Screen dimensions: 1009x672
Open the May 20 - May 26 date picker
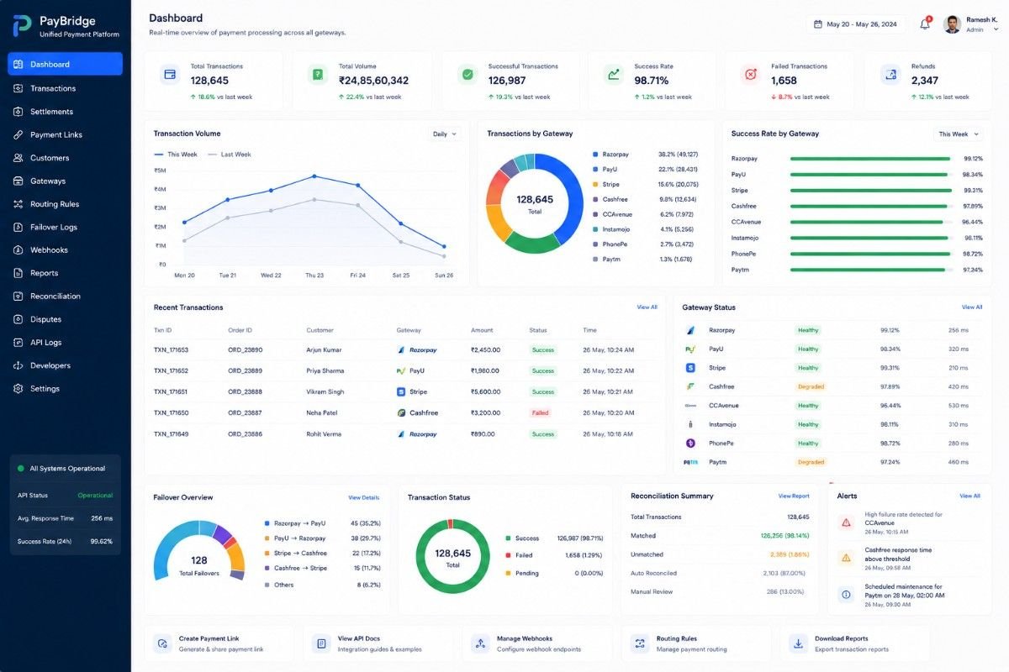(856, 24)
